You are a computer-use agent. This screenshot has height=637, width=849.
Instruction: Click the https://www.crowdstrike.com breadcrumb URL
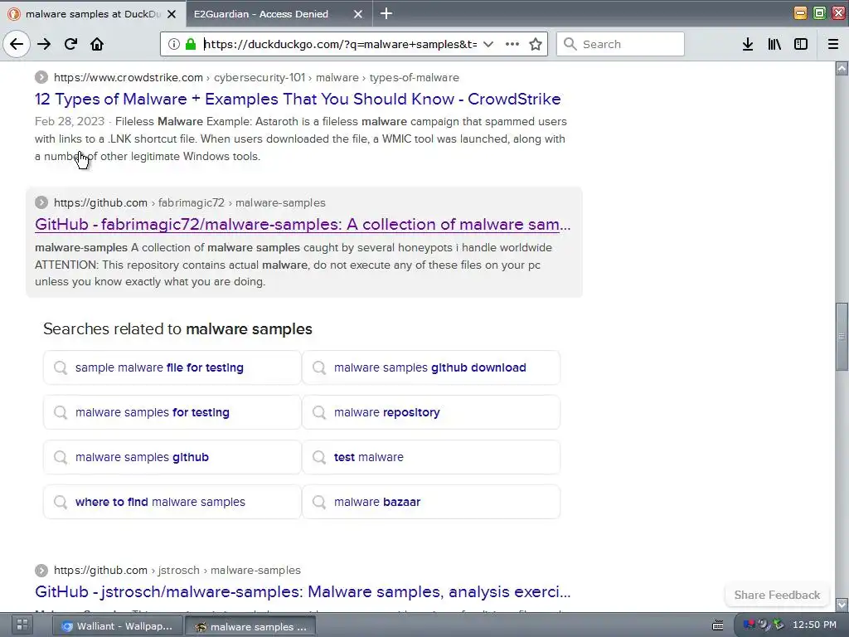click(x=256, y=77)
